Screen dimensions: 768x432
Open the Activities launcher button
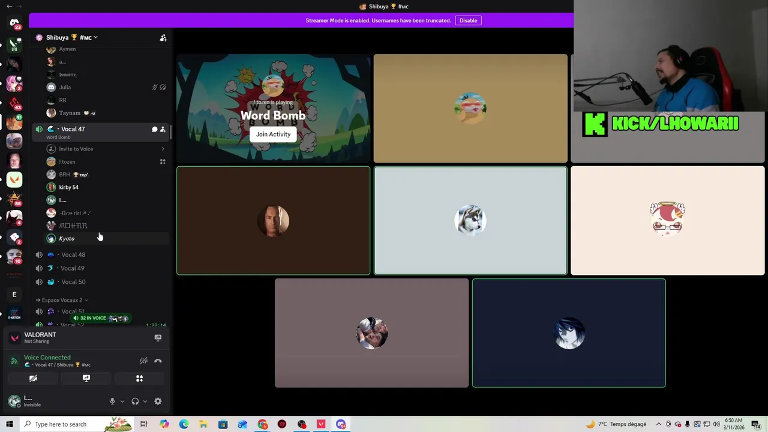pyautogui.click(x=139, y=379)
